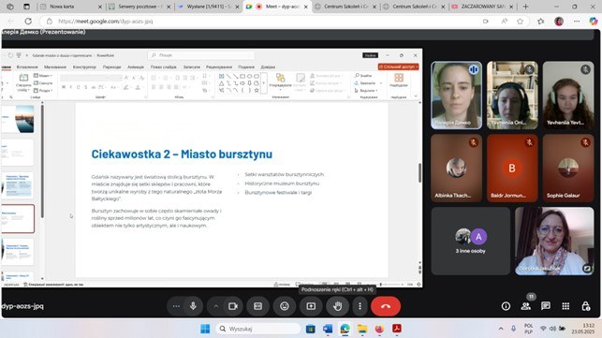Open Read aloud icon in address bar

pyautogui.click(x=504, y=22)
